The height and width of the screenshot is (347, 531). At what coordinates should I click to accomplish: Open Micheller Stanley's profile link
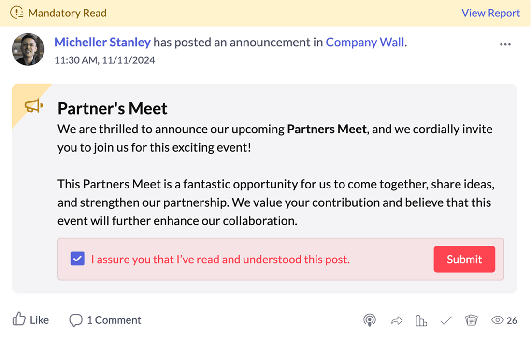tap(102, 42)
